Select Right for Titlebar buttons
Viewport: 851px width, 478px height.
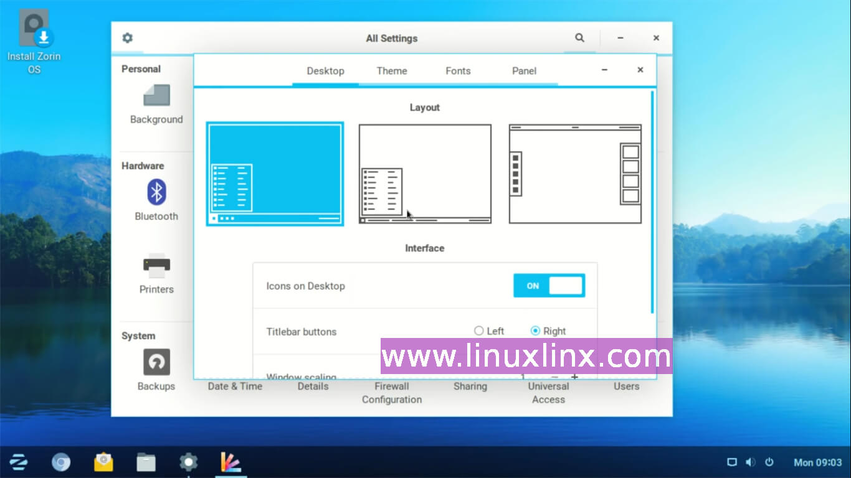535,330
